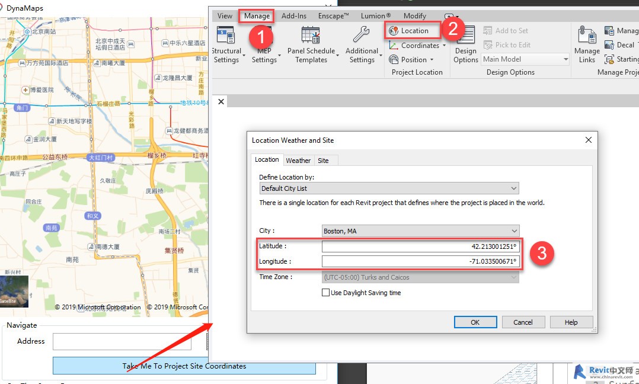Viewport: 639px width, 384px height.
Task: Click the Project Location panel label
Action: click(x=417, y=72)
